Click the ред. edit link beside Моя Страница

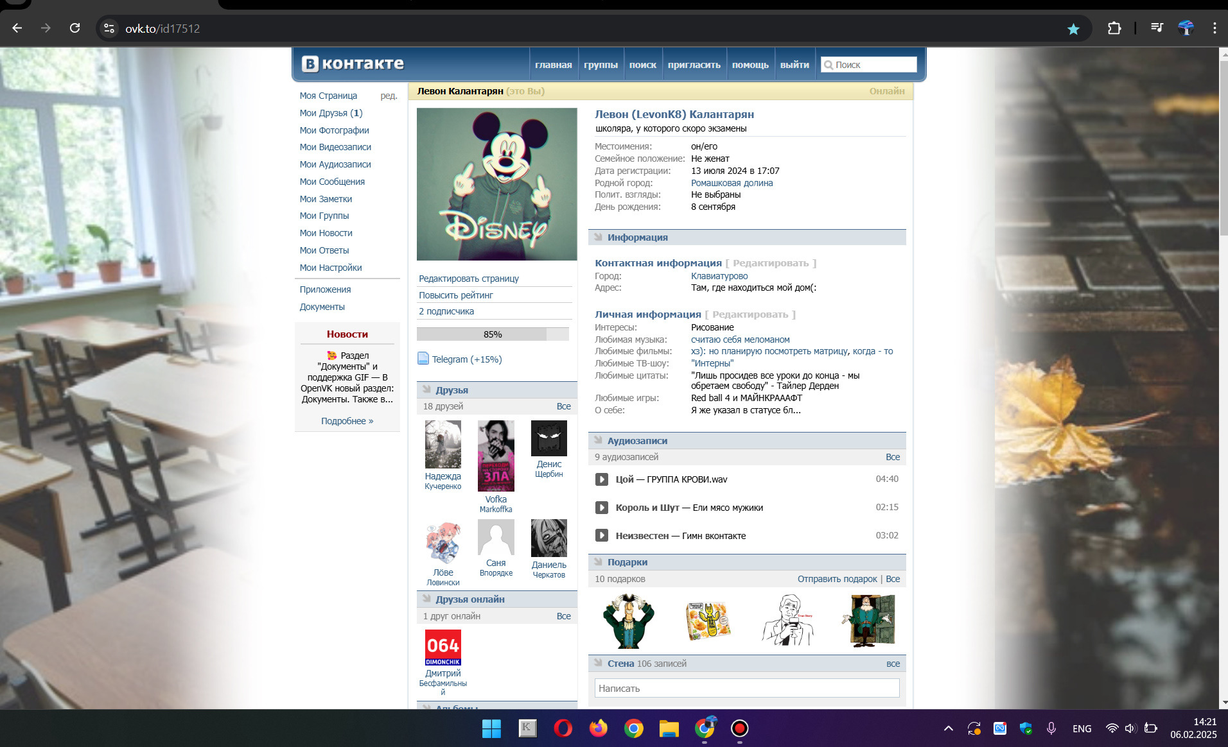click(x=389, y=96)
